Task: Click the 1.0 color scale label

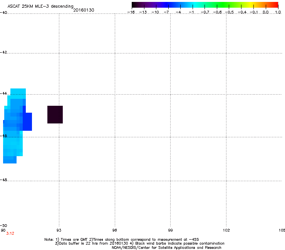Action: coord(278,12)
